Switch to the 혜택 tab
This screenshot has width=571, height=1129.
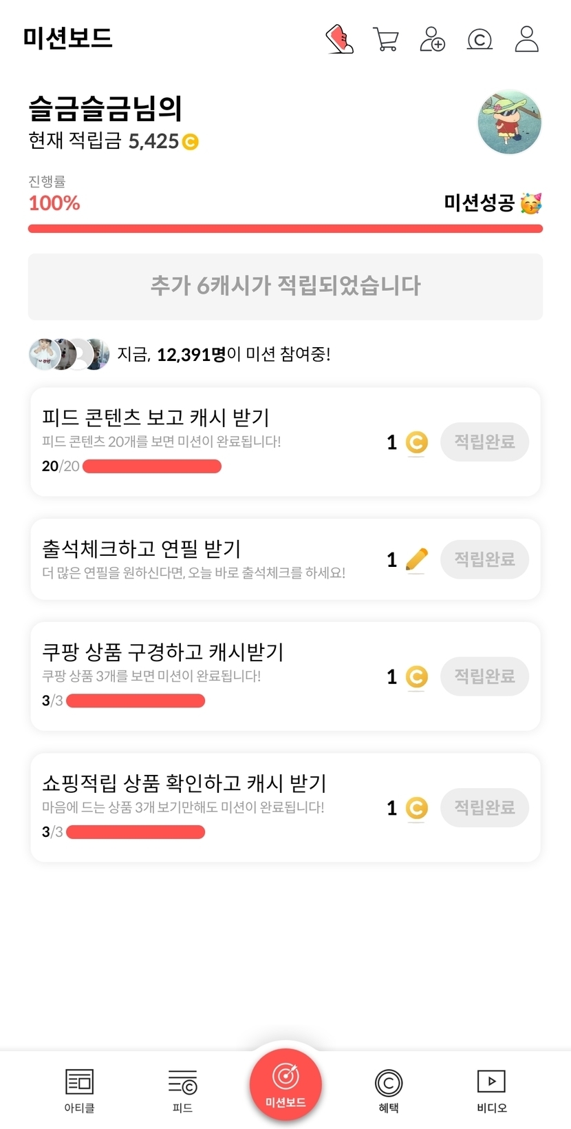pos(389,1090)
